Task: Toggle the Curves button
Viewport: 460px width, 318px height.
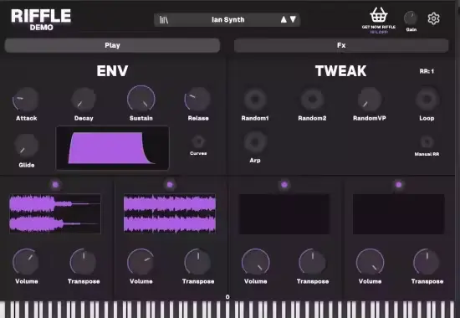Action: [x=198, y=141]
